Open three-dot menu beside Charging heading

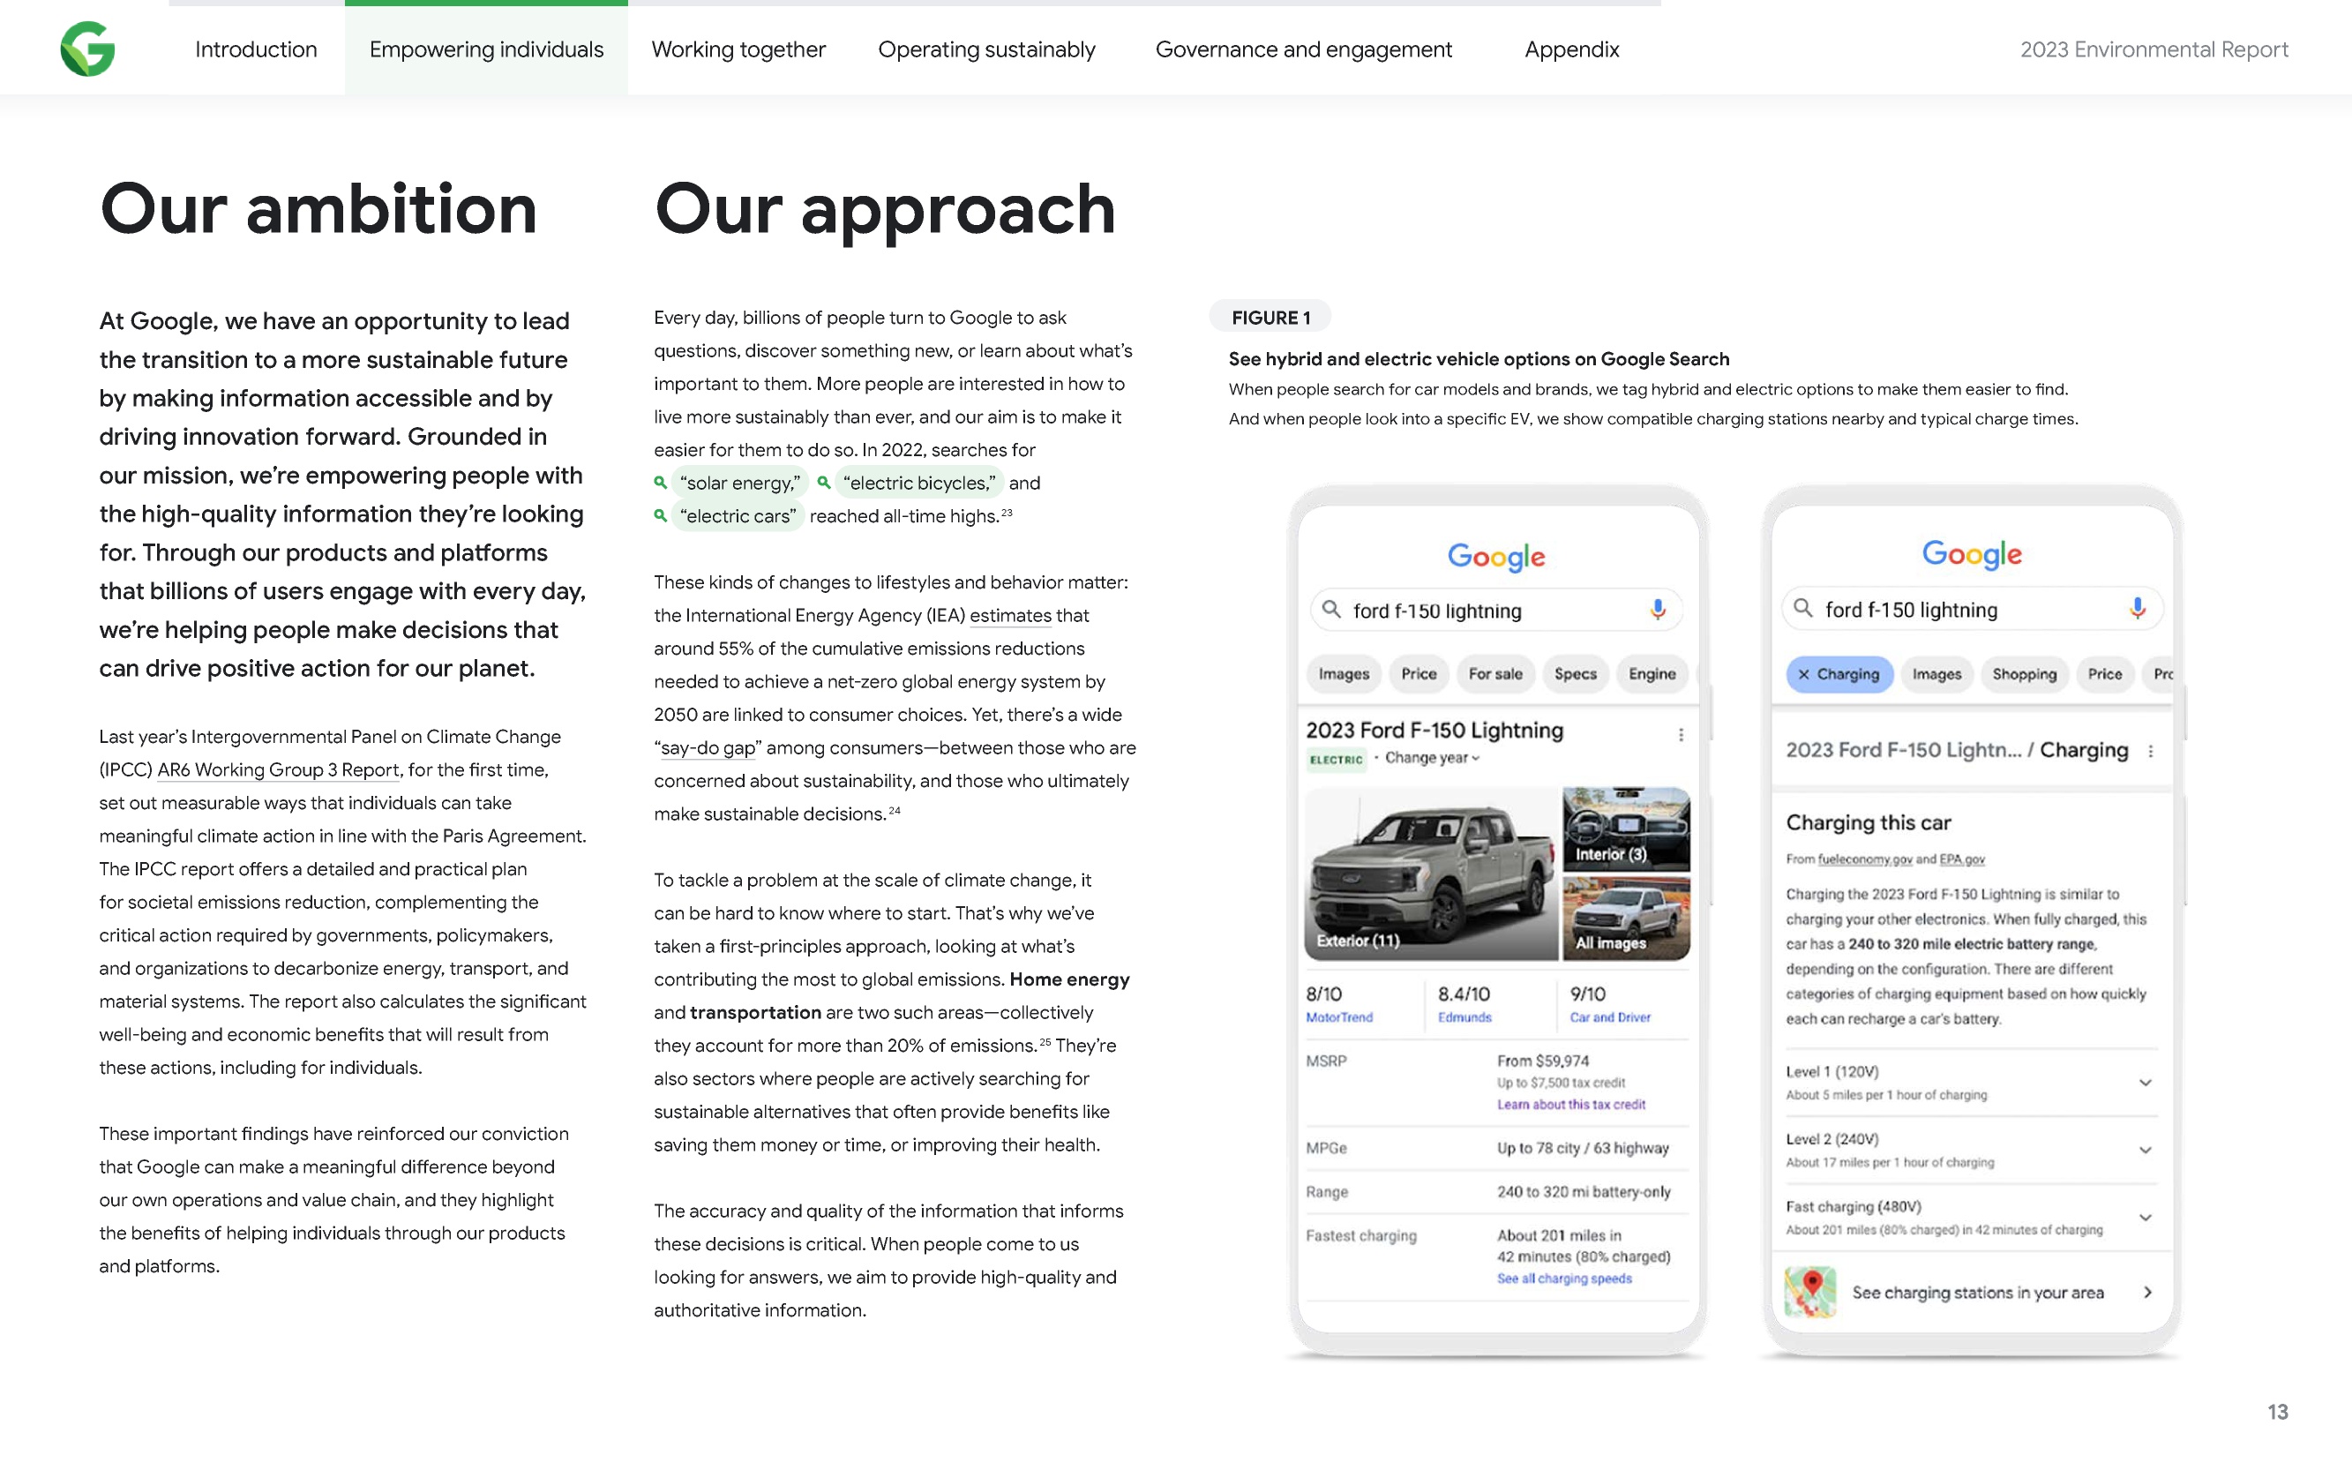[2150, 752]
